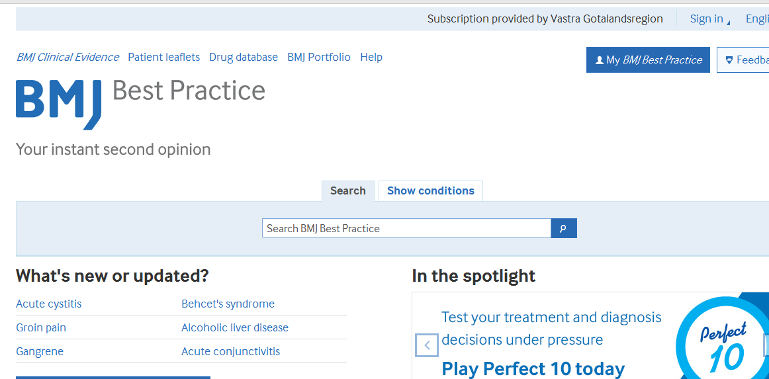View the Behcet's syndrome topic

(228, 304)
